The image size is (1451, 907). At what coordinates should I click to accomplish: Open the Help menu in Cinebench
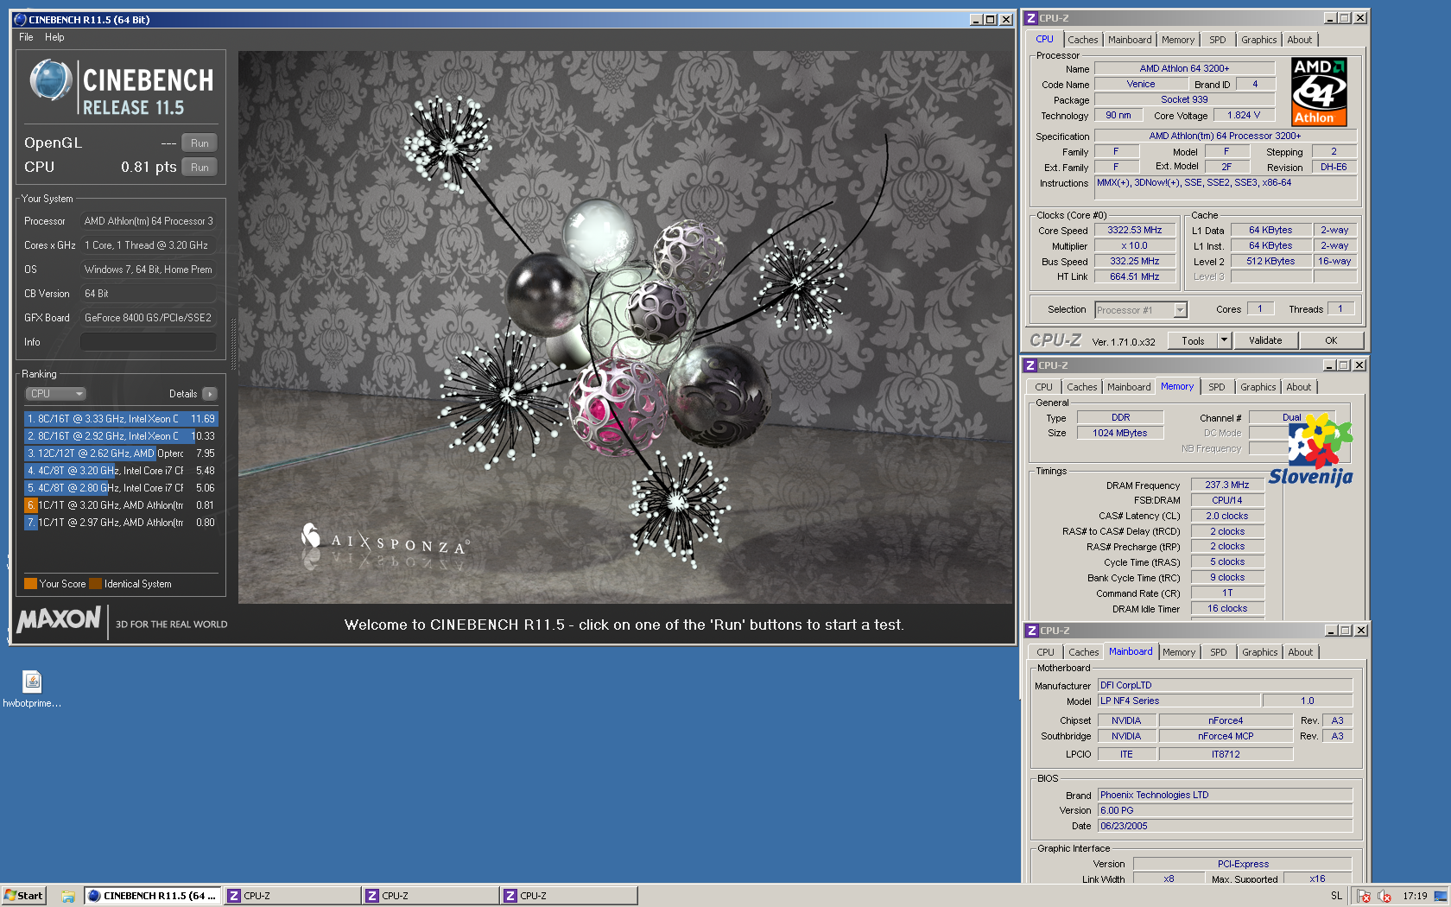pyautogui.click(x=54, y=37)
